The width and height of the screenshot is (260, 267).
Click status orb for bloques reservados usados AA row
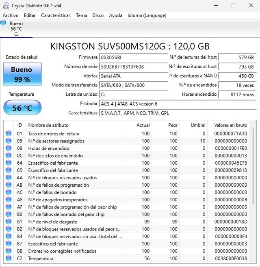(9, 177)
